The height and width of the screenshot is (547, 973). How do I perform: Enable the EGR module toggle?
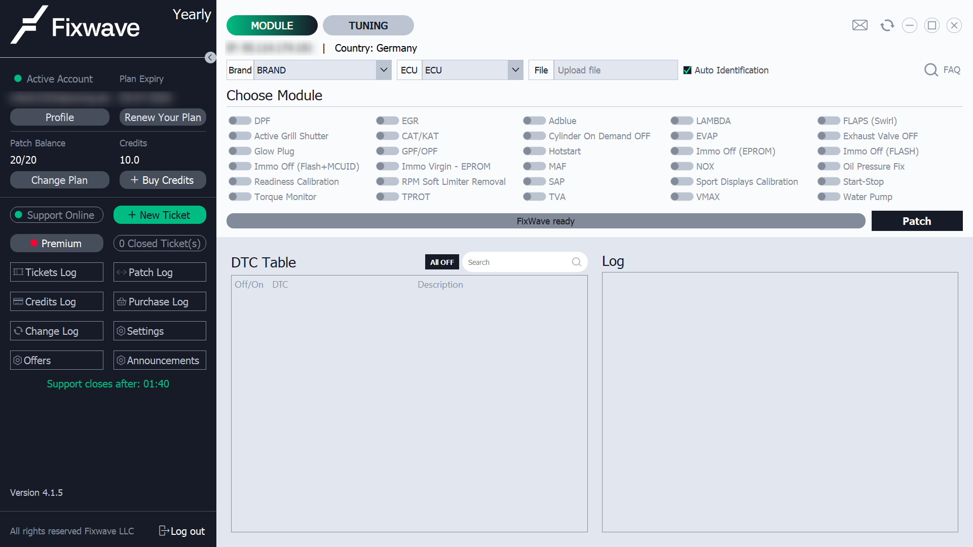[x=387, y=121]
